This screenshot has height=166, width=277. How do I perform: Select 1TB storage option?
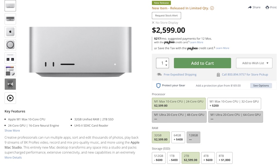(174, 158)
